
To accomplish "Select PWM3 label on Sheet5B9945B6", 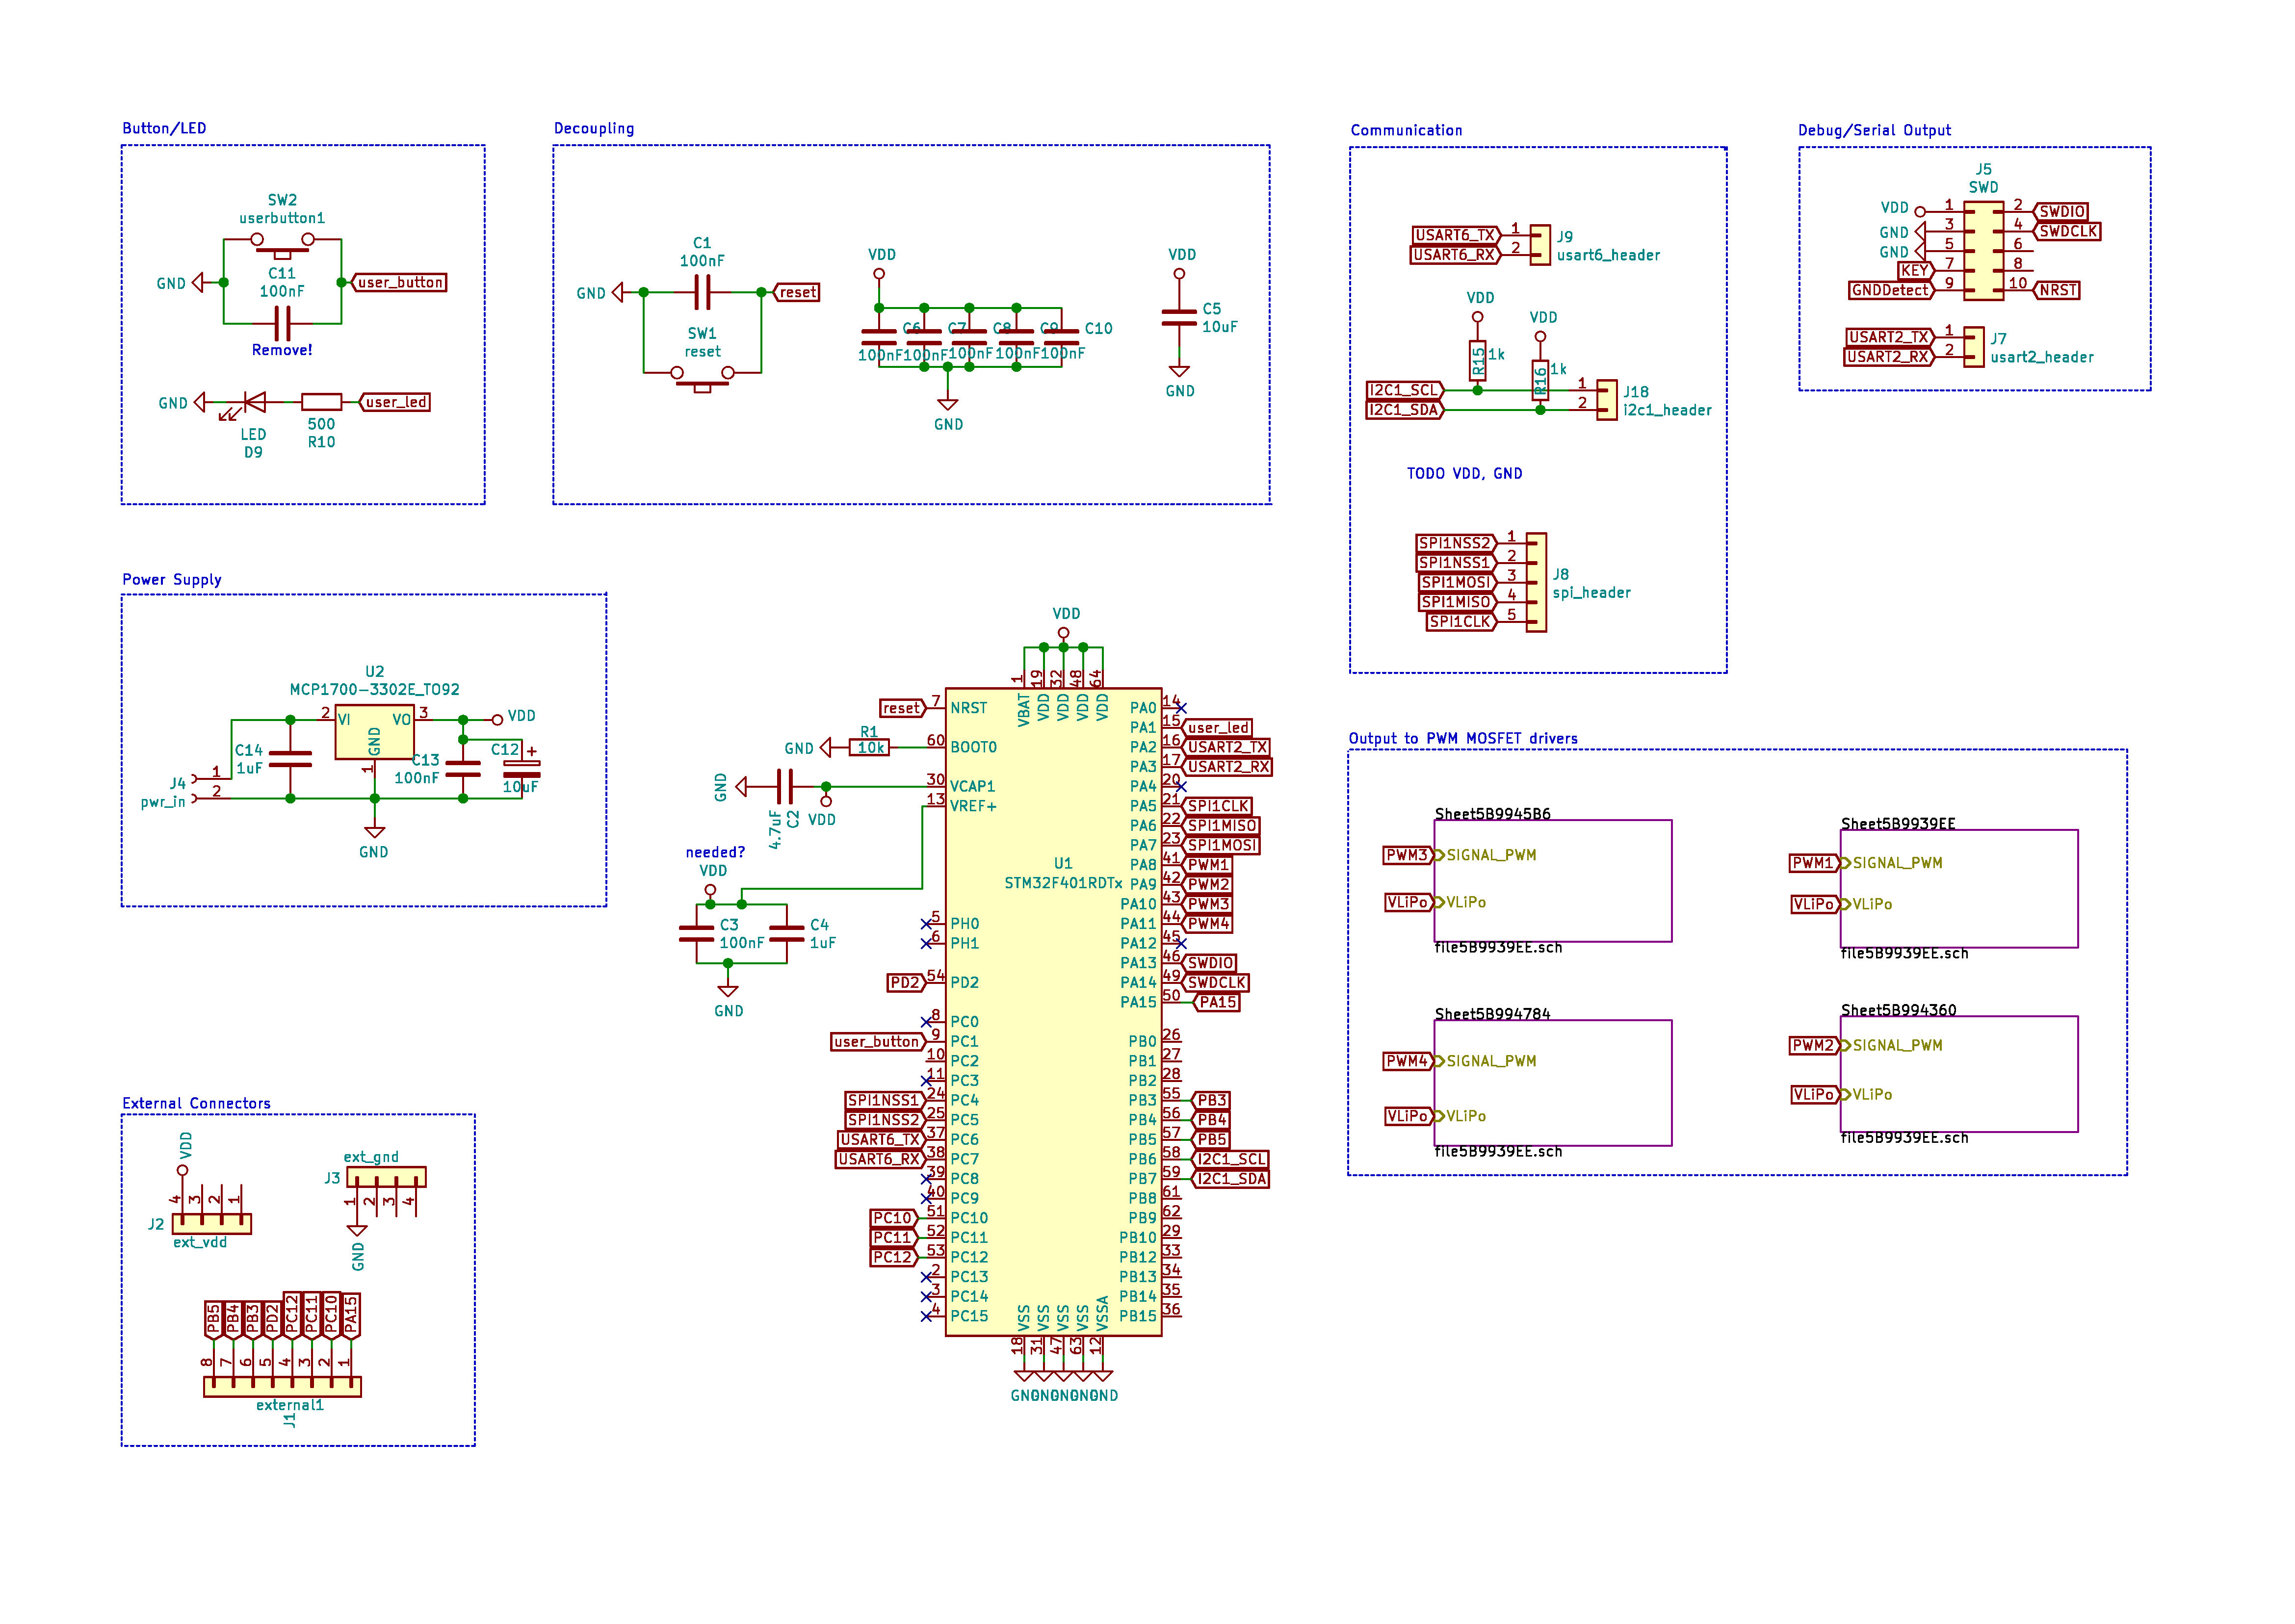I will [1408, 855].
